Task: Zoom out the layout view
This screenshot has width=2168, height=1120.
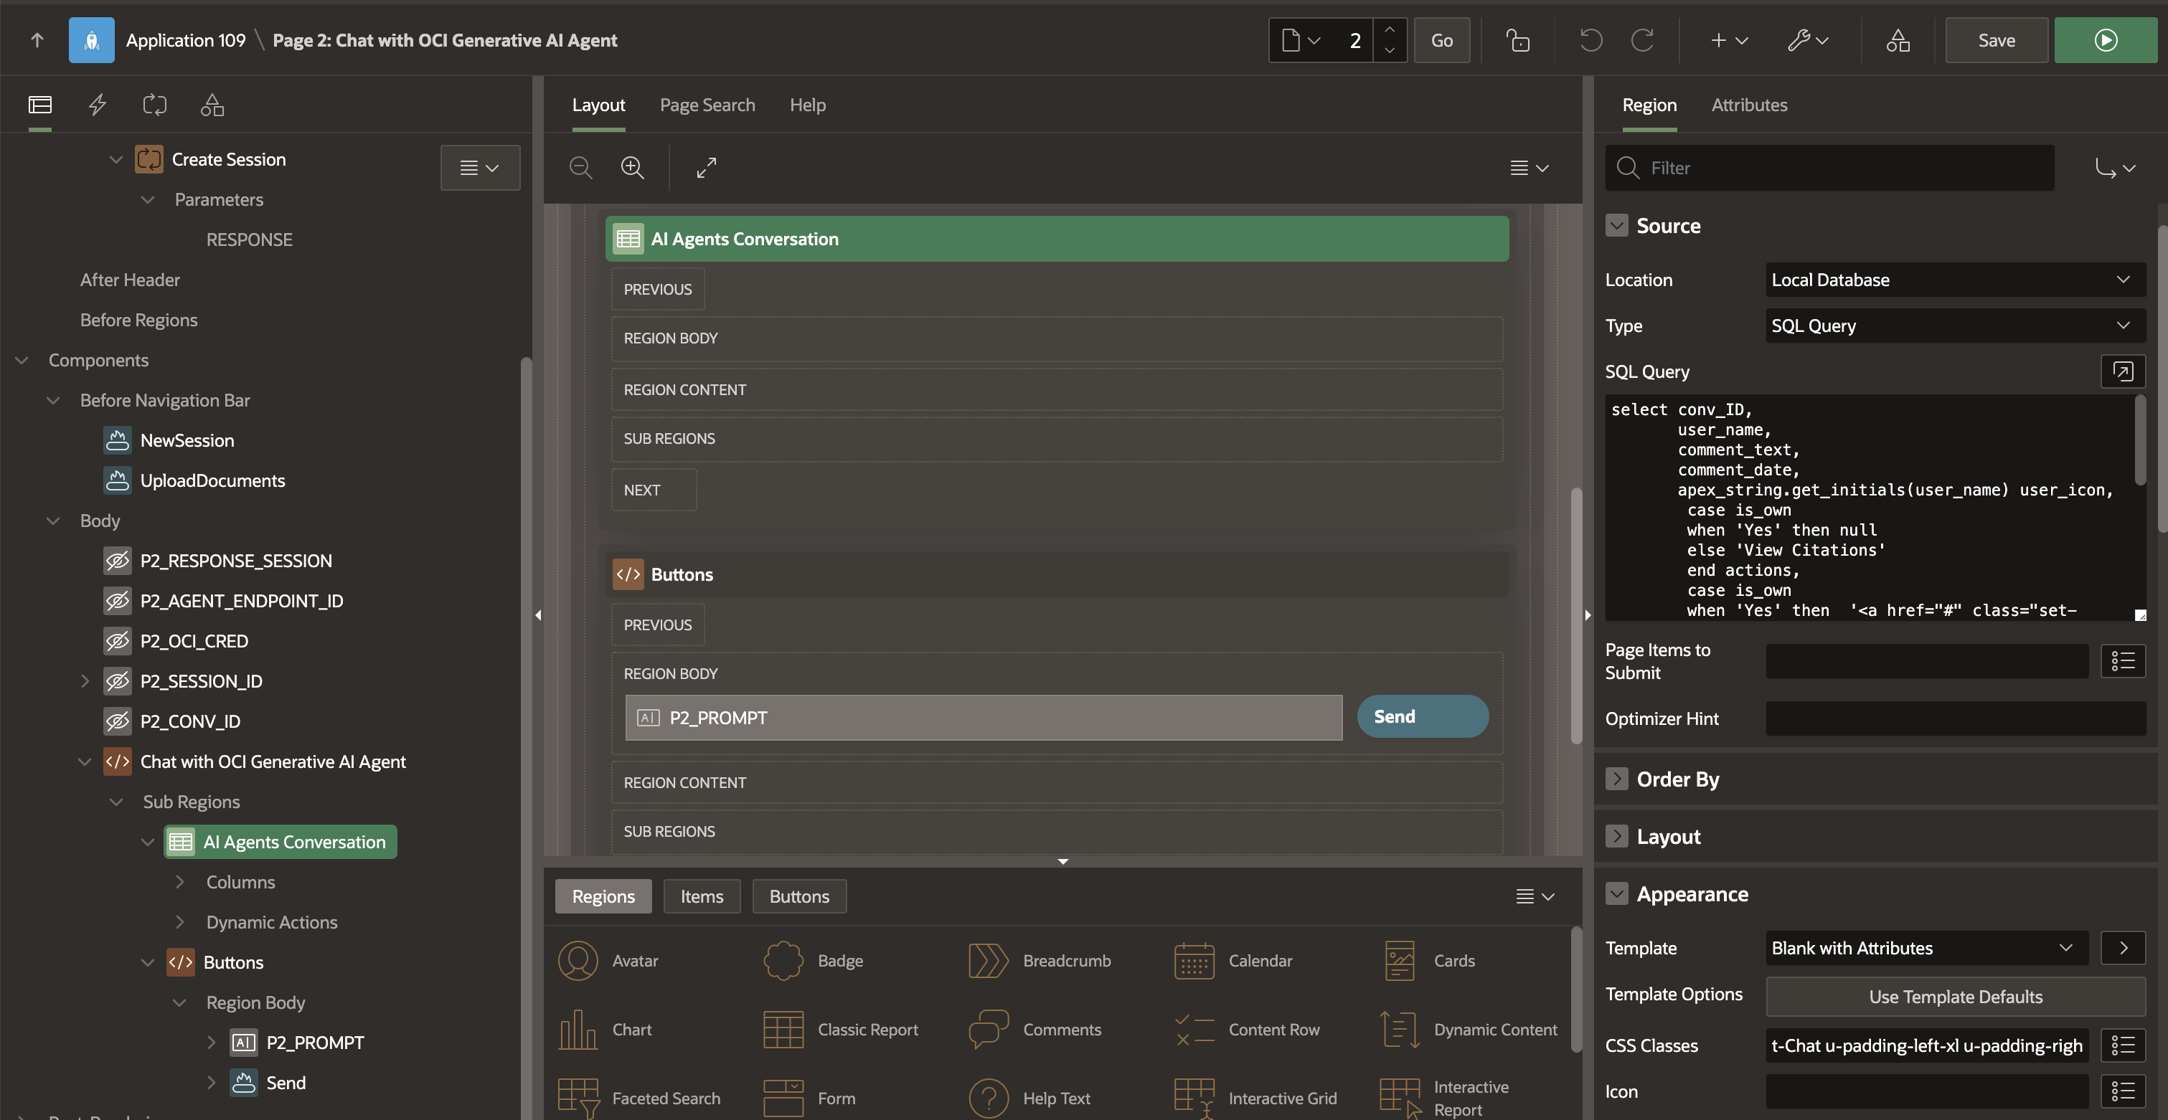Action: (x=580, y=168)
